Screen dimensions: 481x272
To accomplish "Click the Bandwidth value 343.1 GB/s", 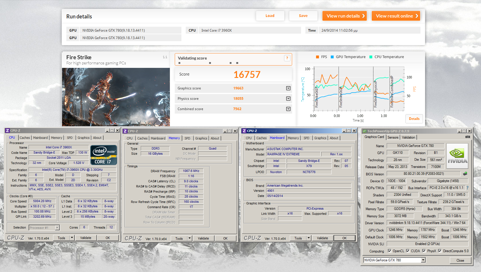I will [453, 216].
